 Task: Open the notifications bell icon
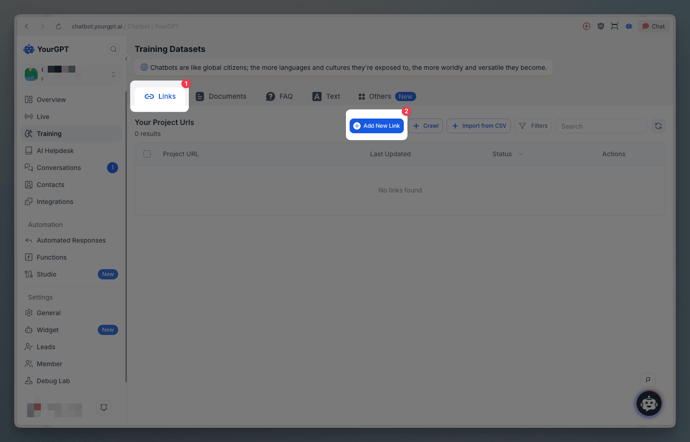click(x=104, y=407)
